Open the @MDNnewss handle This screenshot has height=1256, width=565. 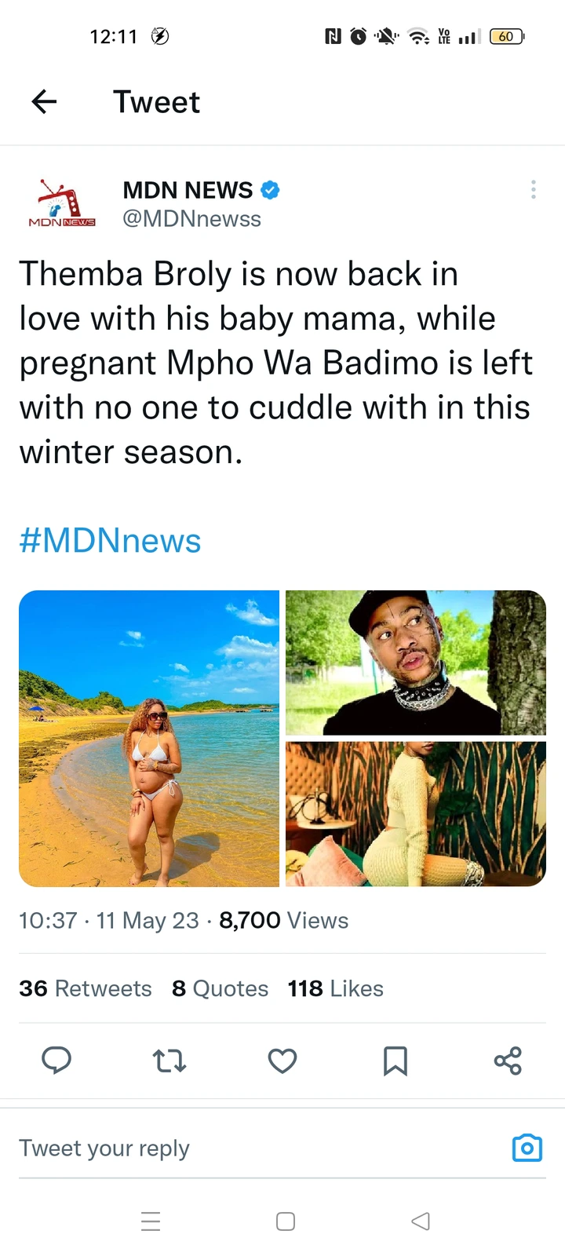point(191,218)
